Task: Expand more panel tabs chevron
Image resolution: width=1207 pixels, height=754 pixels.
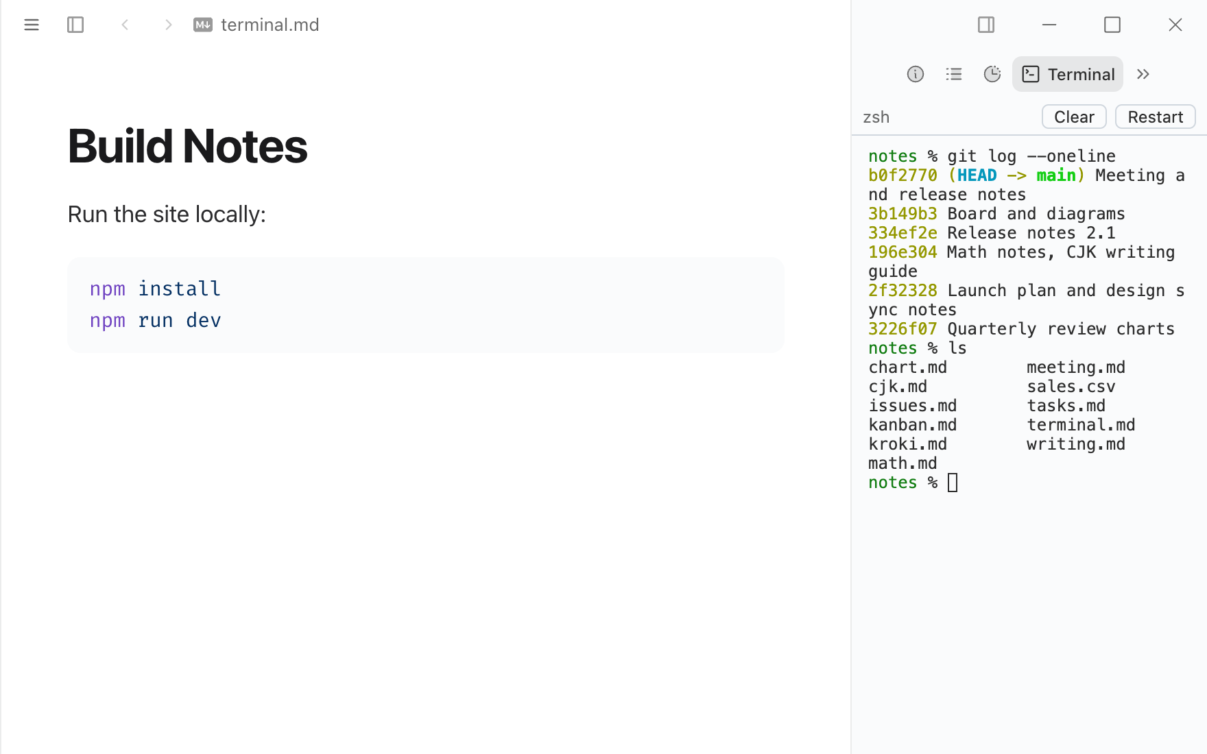Action: coord(1143,74)
